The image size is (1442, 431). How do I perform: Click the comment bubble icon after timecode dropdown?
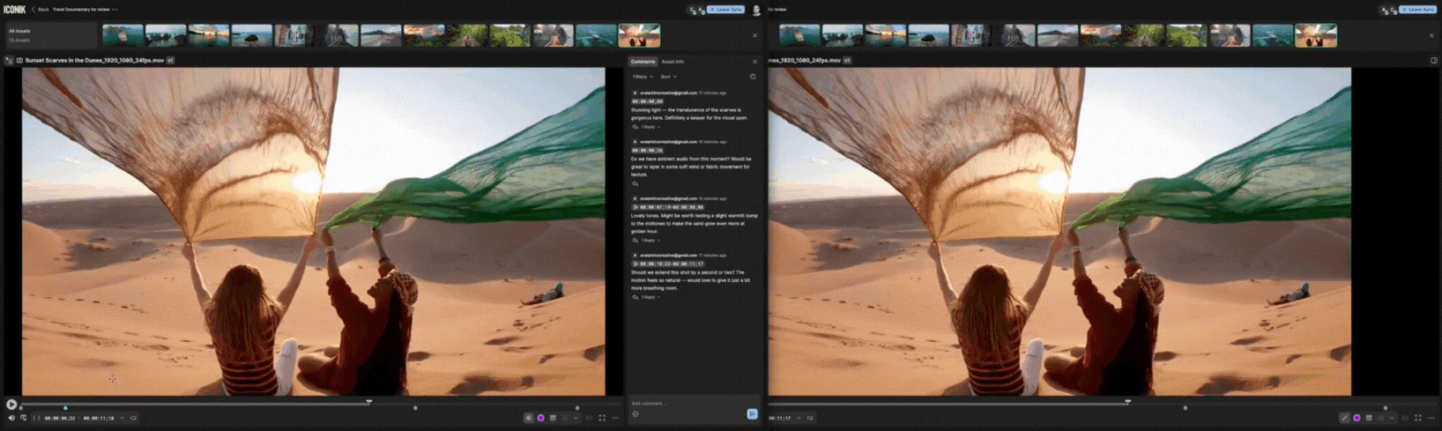coord(133,418)
